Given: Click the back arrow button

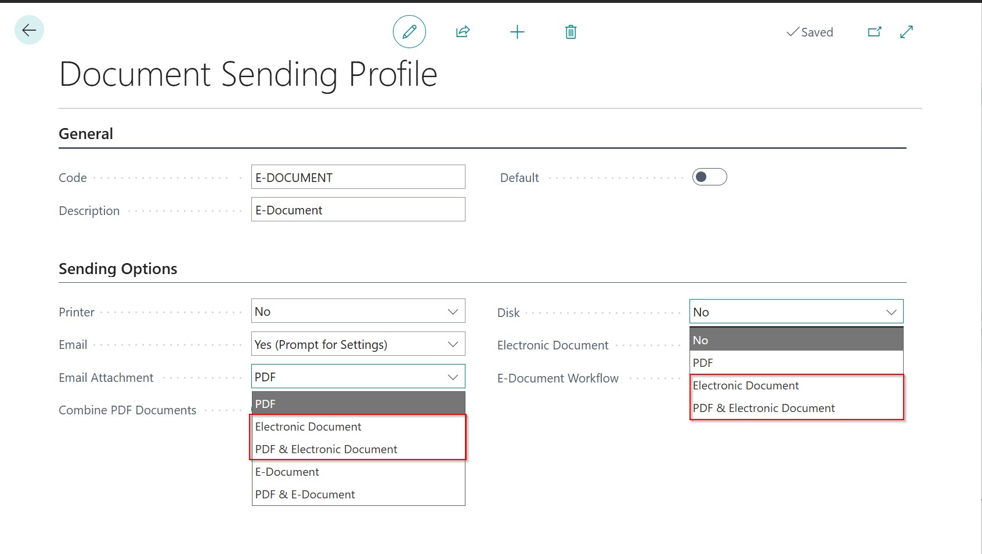Looking at the screenshot, I should [29, 30].
